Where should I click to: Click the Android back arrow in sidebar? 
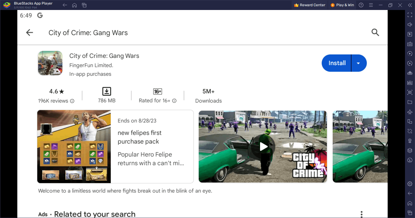pyautogui.click(x=410, y=193)
